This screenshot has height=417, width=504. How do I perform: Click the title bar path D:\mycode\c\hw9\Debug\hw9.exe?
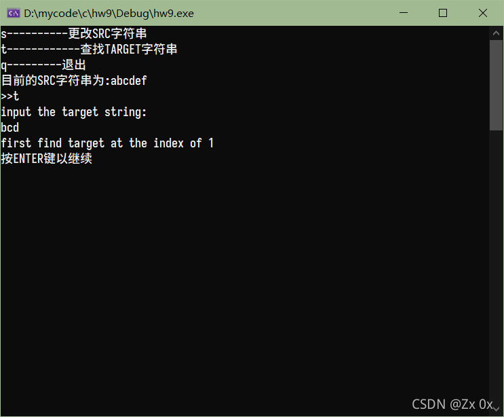tap(109, 14)
